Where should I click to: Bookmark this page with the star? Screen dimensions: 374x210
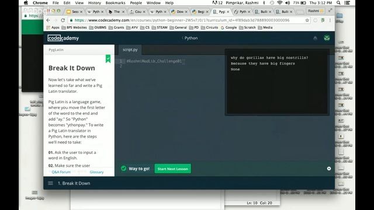307,20
